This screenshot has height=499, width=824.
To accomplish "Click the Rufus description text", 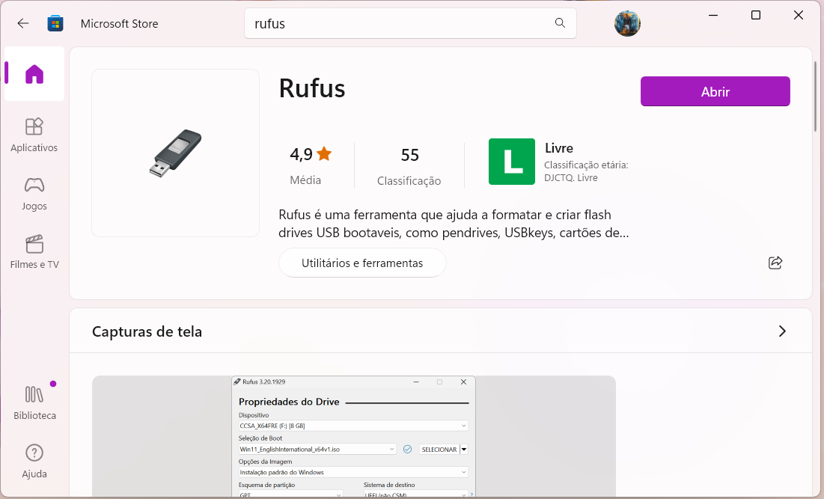I will pyautogui.click(x=454, y=223).
